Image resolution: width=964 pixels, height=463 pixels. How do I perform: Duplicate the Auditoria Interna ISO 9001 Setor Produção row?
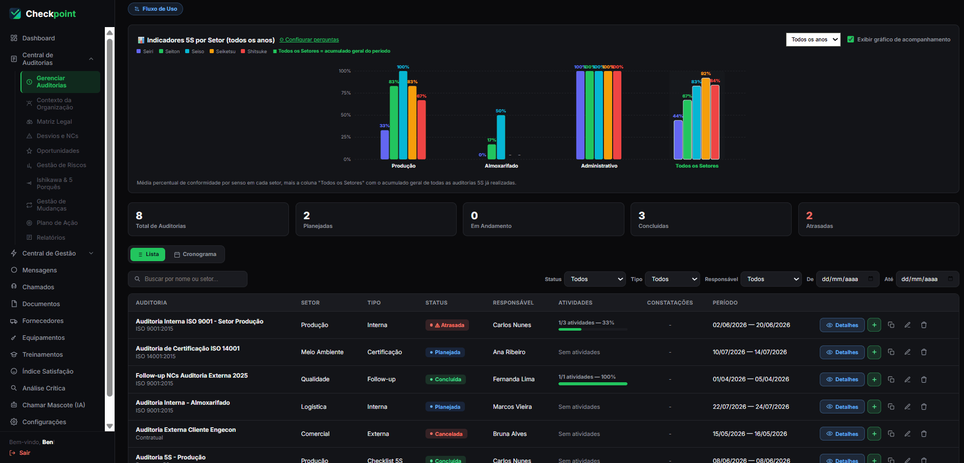891,325
